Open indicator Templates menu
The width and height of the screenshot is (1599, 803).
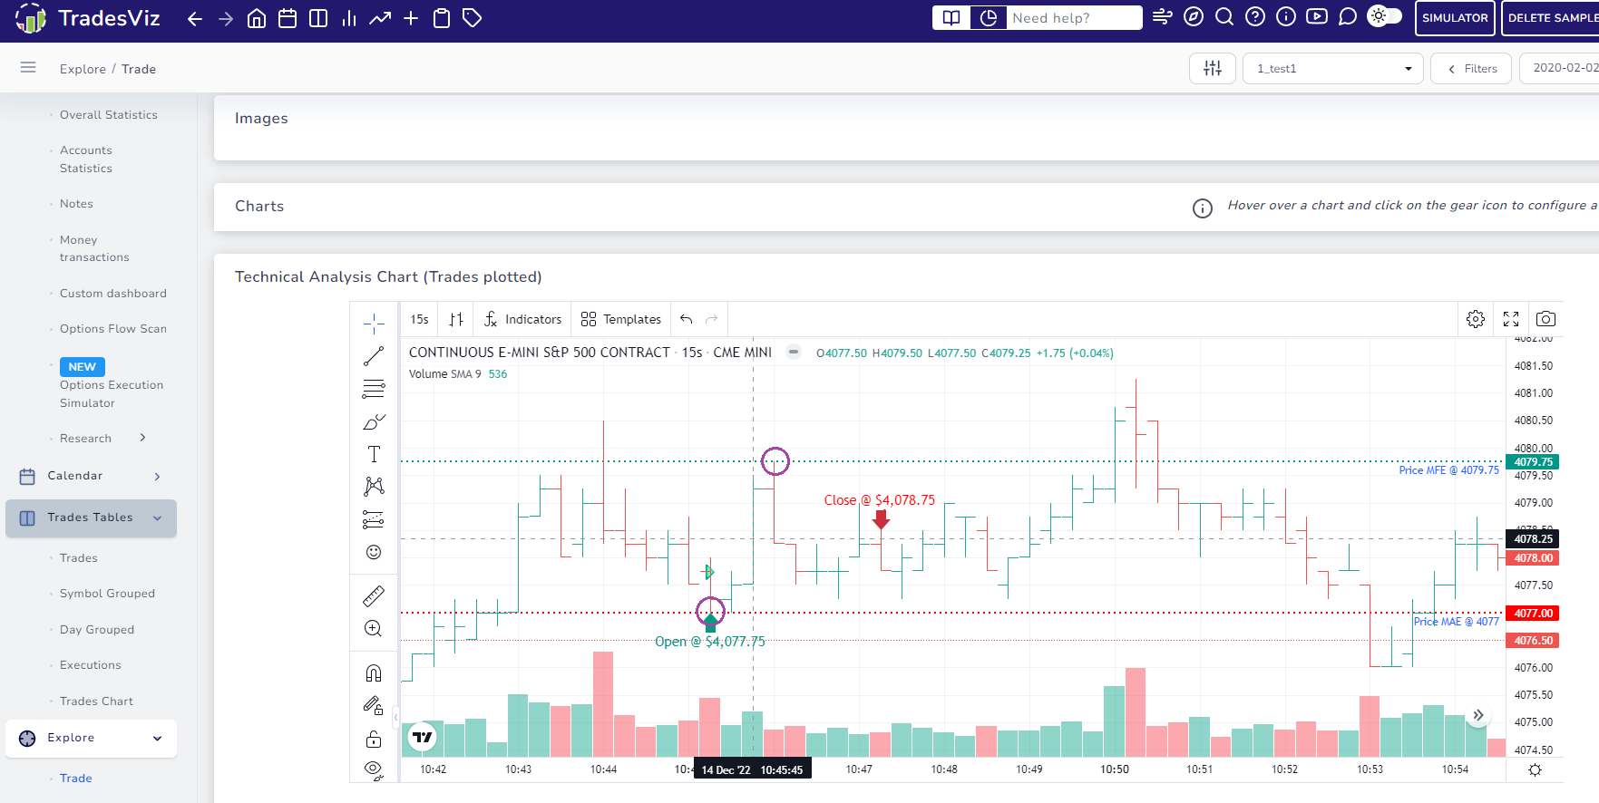(621, 319)
